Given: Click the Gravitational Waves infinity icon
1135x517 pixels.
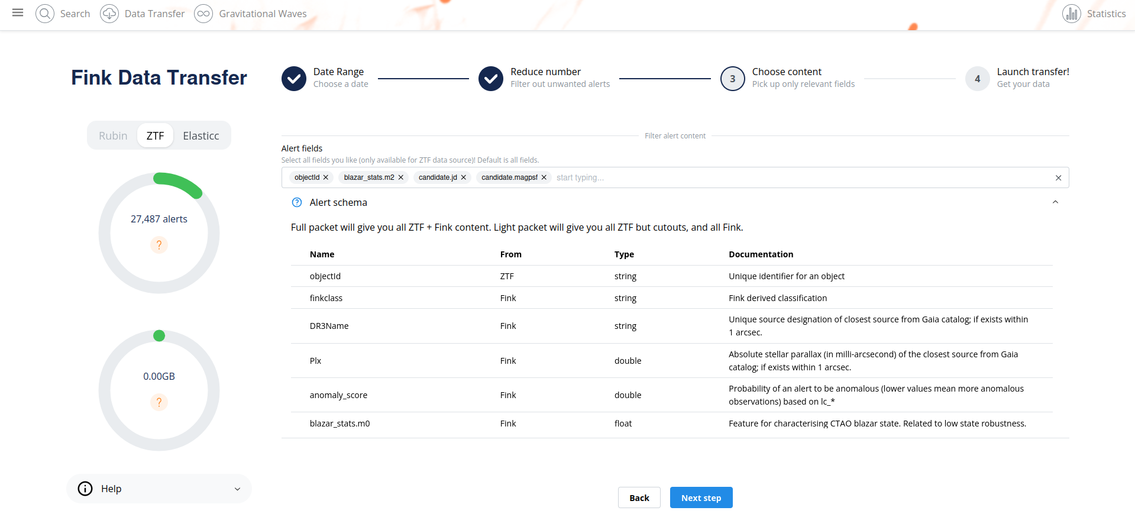Looking at the screenshot, I should point(203,13).
